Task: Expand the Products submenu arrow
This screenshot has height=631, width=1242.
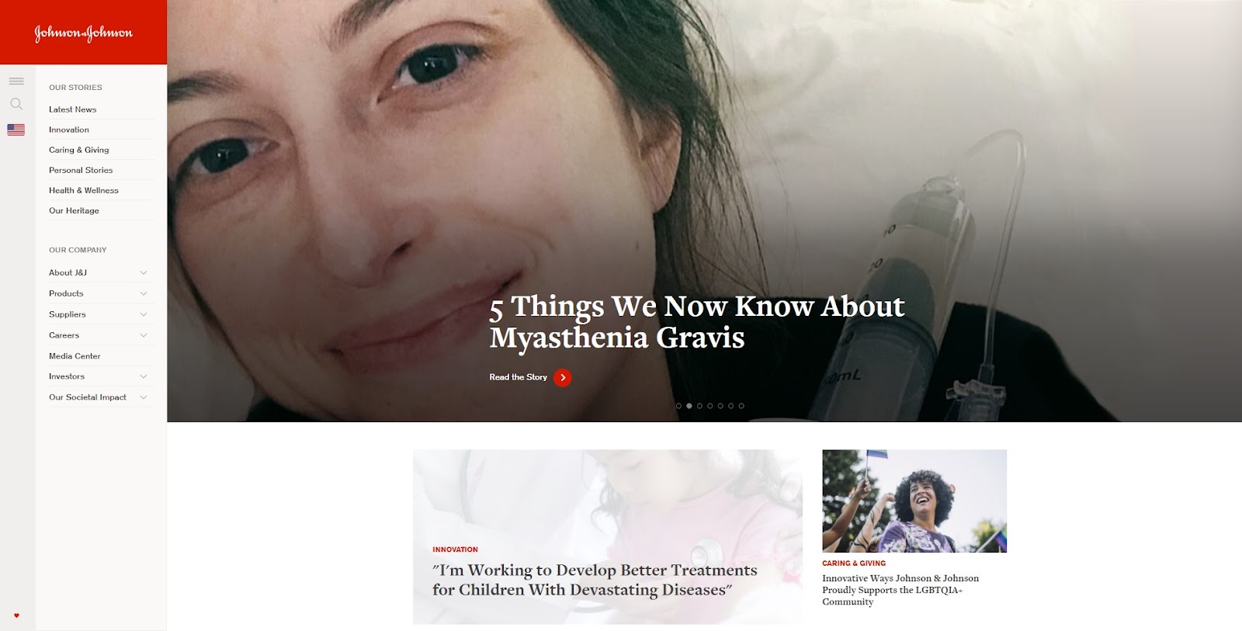Action: coord(144,293)
